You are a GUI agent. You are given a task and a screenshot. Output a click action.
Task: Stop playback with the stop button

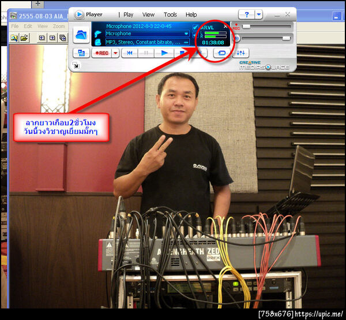[x=182, y=53]
